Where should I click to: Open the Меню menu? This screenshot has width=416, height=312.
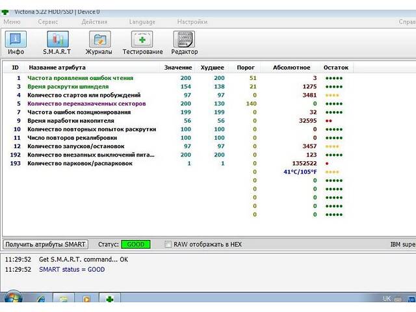click(x=12, y=21)
